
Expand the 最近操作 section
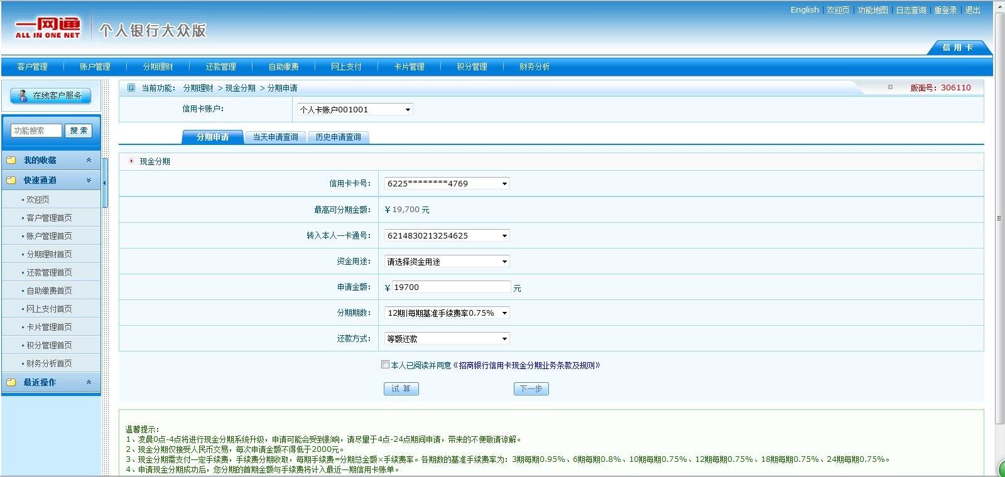click(x=89, y=382)
